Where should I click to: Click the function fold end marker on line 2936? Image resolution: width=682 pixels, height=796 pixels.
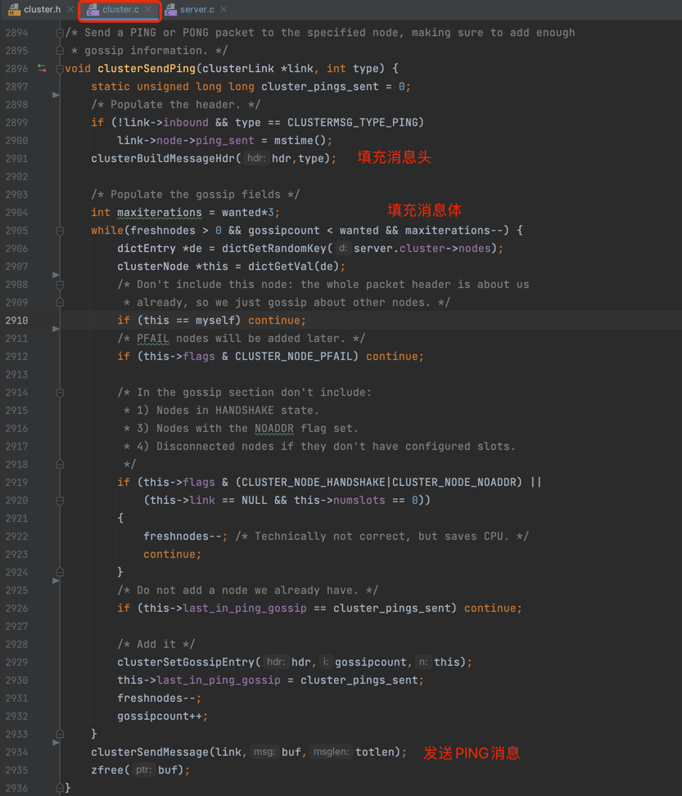click(60, 788)
